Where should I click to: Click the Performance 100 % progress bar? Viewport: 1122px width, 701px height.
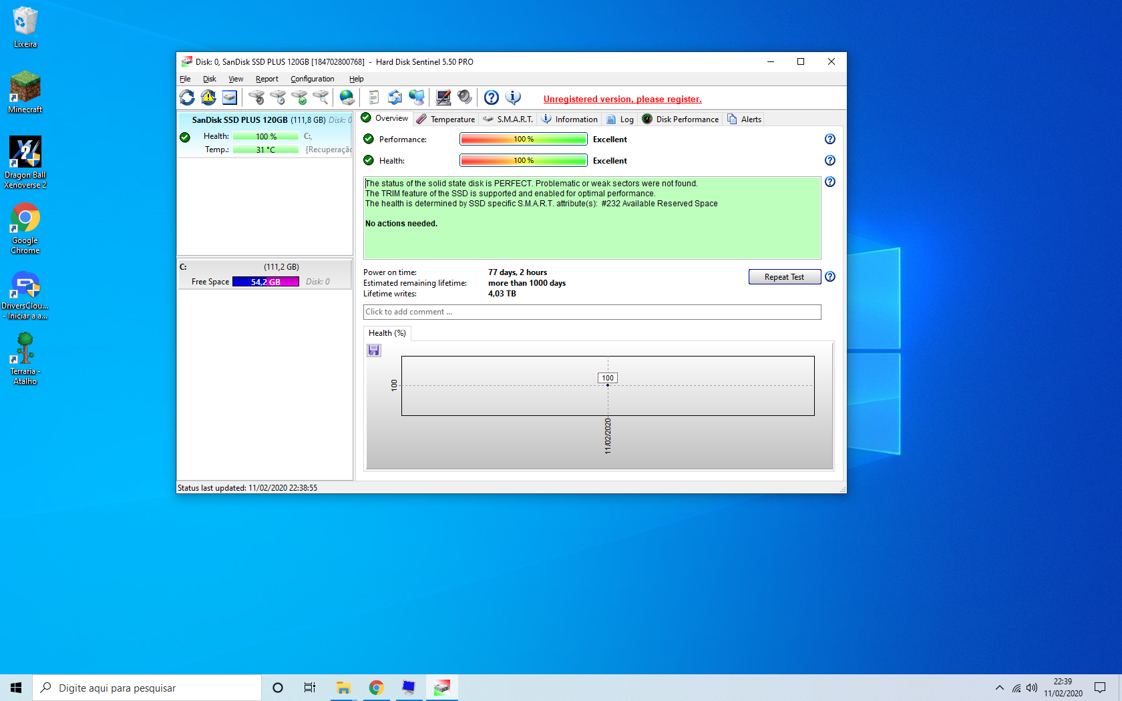click(524, 139)
